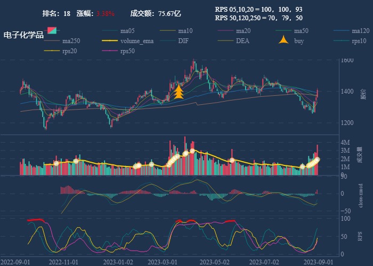
Task: Click the 1400 price axis label
Action: point(347,92)
